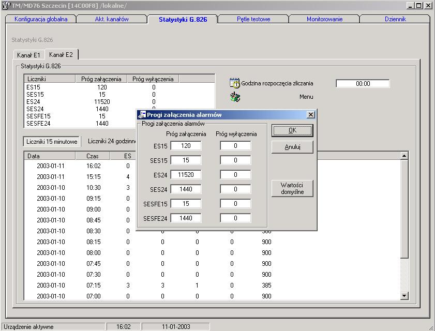The image size is (435, 331).
Task: Edit SES24 Próg załączenia field
Action: [186, 189]
